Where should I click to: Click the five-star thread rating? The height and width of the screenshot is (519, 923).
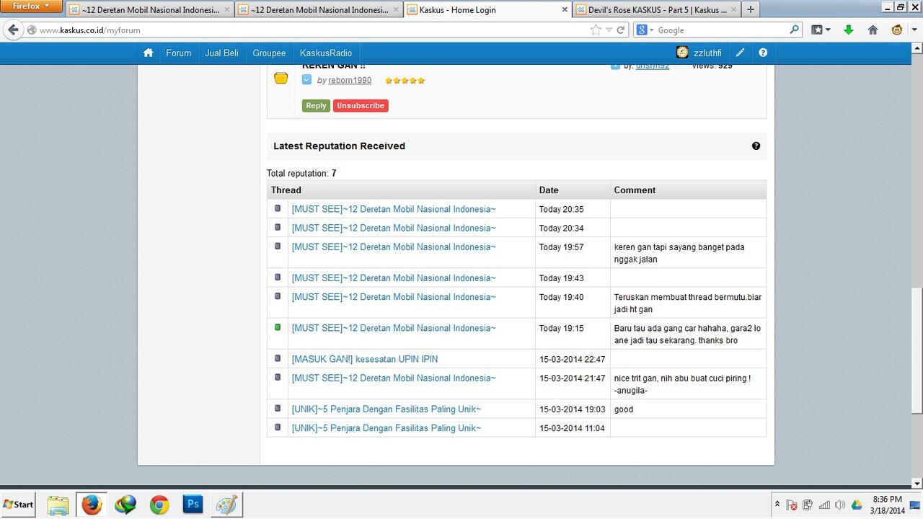point(405,81)
